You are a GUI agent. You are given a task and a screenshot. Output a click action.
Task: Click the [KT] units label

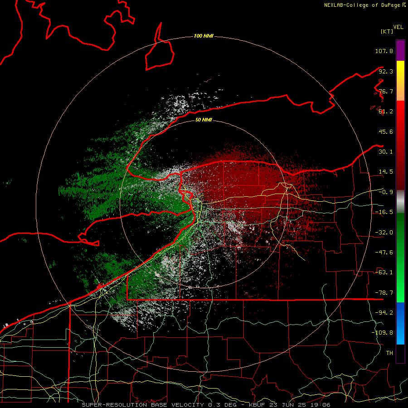(387, 31)
